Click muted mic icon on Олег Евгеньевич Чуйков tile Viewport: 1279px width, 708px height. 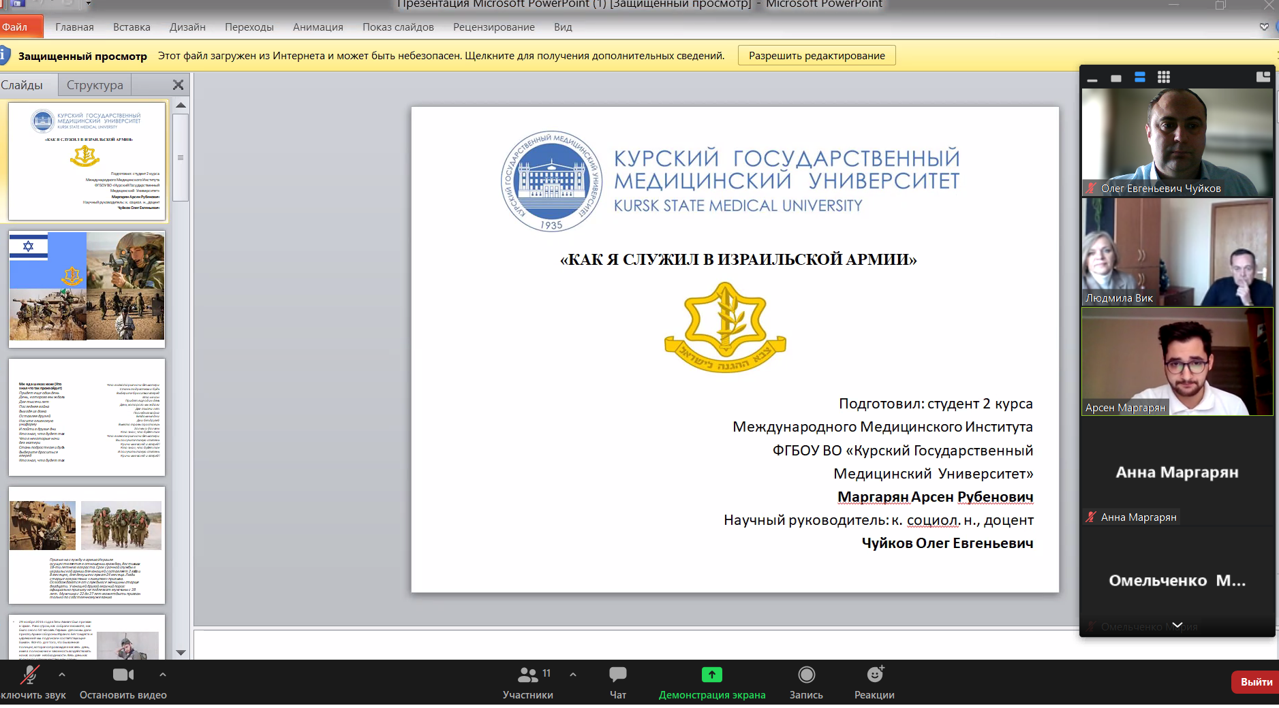click(1091, 189)
